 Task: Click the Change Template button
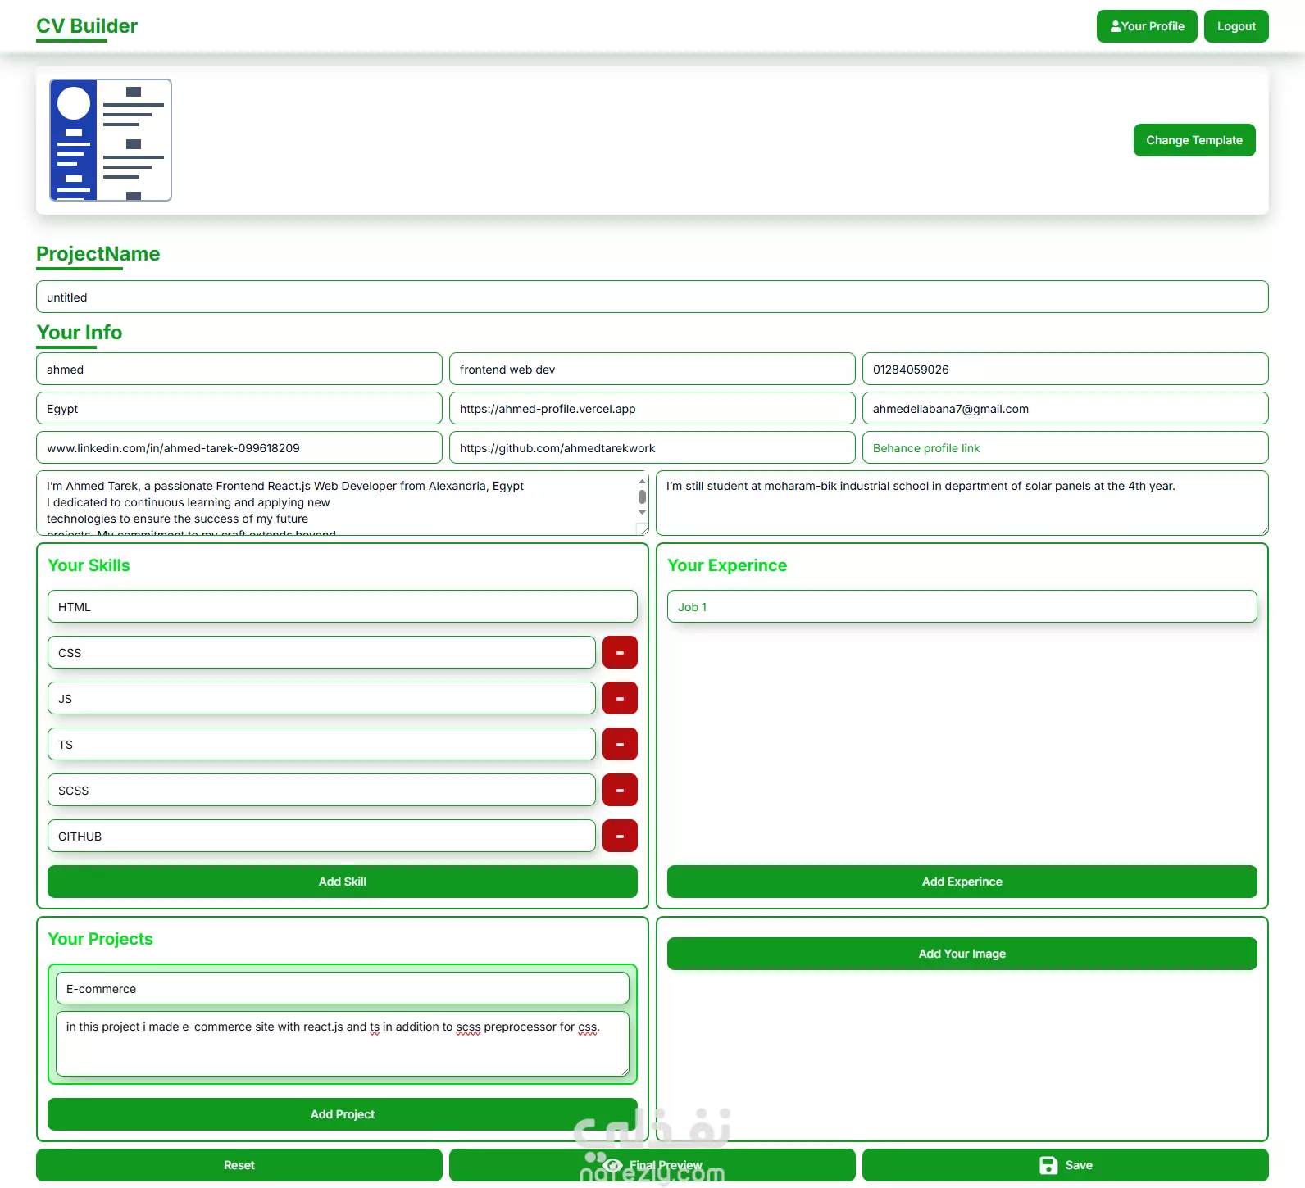1194,140
